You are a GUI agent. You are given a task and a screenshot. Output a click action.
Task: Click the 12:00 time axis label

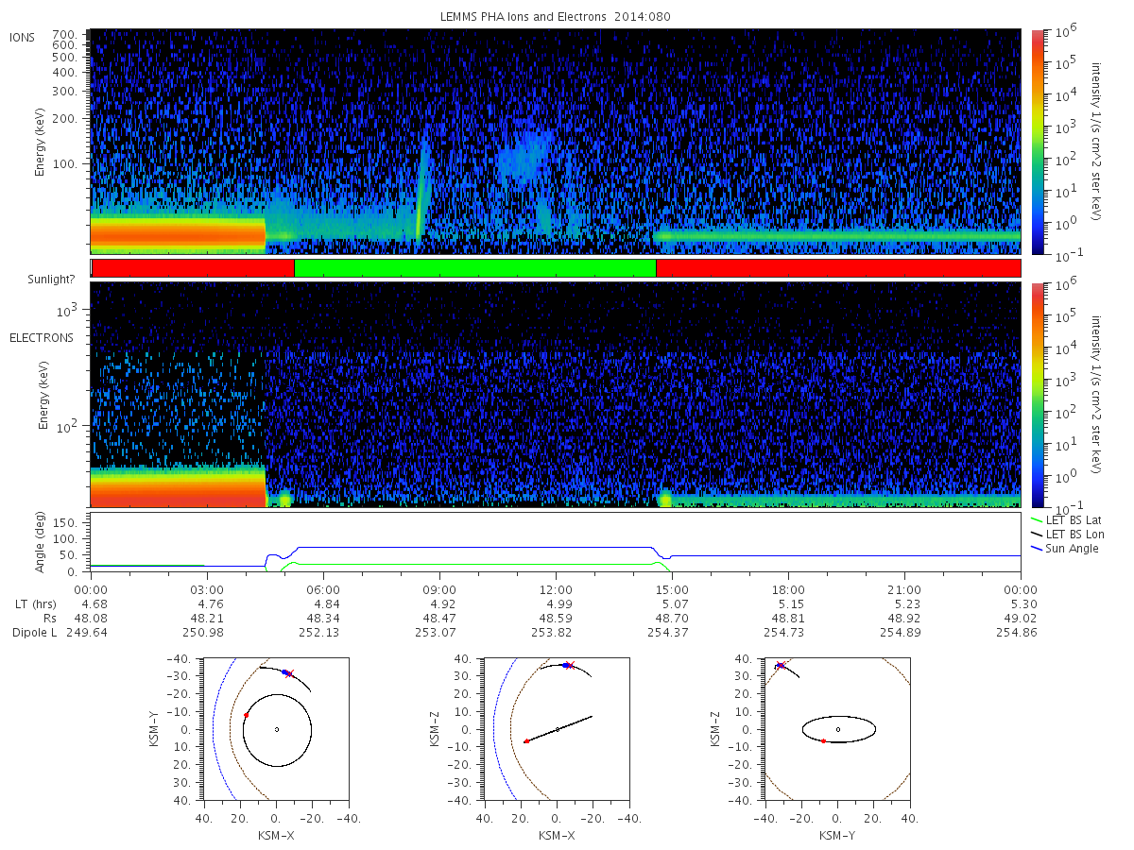(x=556, y=587)
